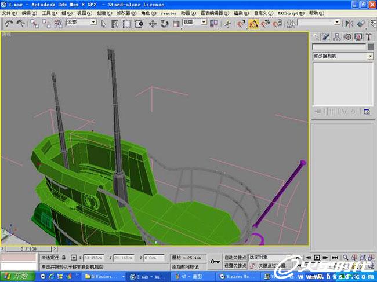This screenshot has width=377, height=282.
Task: Switch to the Motion command panel tab
Action: pos(347,37)
